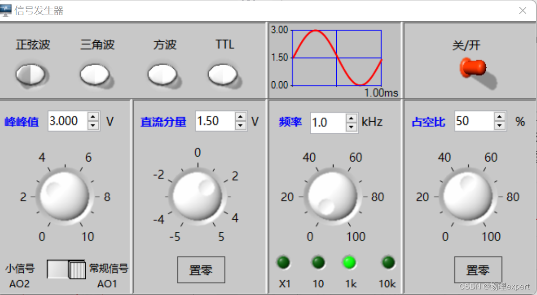Select the TTL waveform button

223,74
